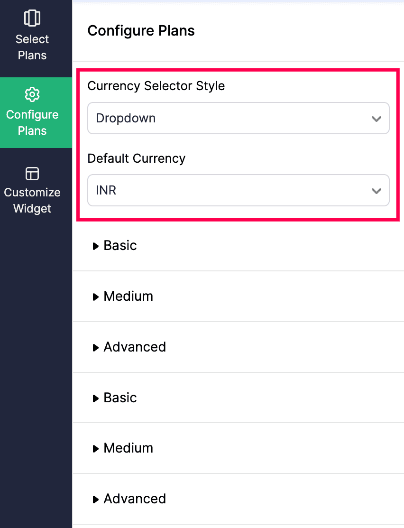Viewport: 404px width, 528px height.
Task: Click the triangle beside the first Advanced section
Action: coord(96,347)
